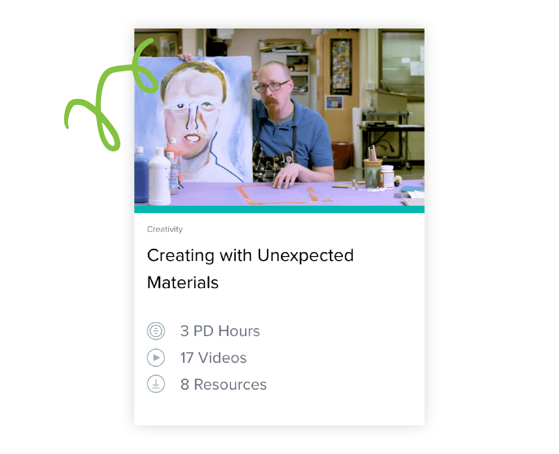Screen dimensions: 559x454
Task: Click the white paint bottle in the image
Action: click(x=159, y=177)
